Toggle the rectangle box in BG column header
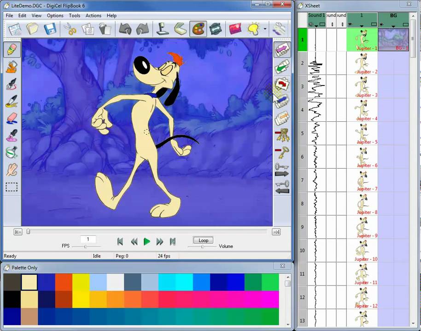This screenshot has width=421, height=331. (x=405, y=24)
